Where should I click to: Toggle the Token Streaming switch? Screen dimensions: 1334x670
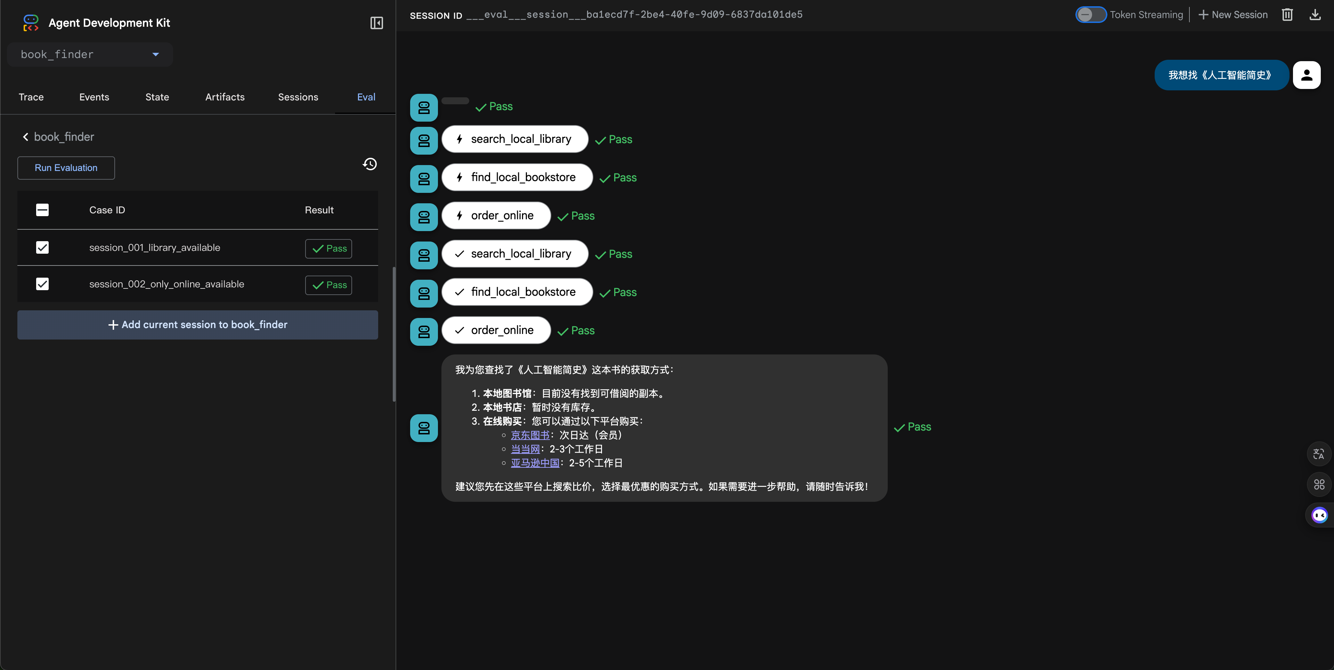pos(1091,15)
